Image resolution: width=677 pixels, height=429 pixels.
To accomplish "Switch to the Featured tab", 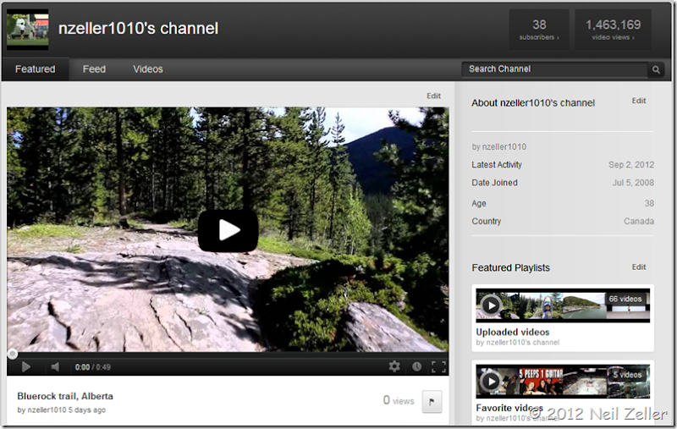I will pos(35,69).
